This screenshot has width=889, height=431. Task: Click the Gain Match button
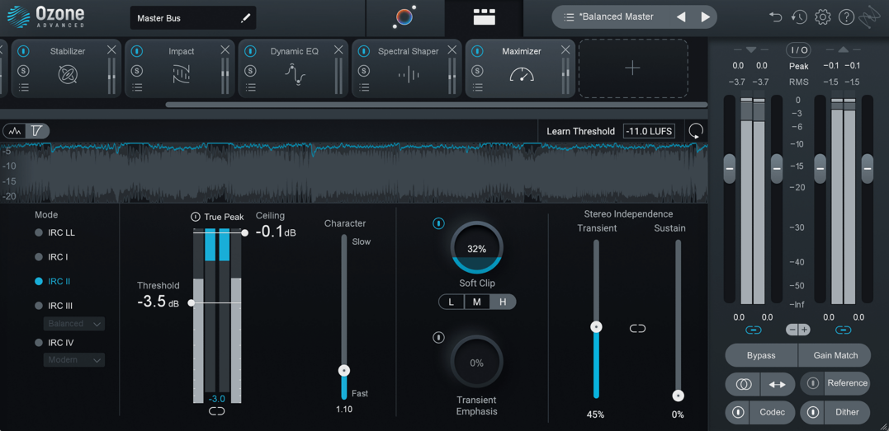[835, 355]
